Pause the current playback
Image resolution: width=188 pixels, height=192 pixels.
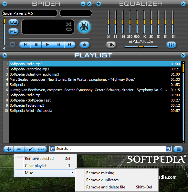[x=58, y=45]
